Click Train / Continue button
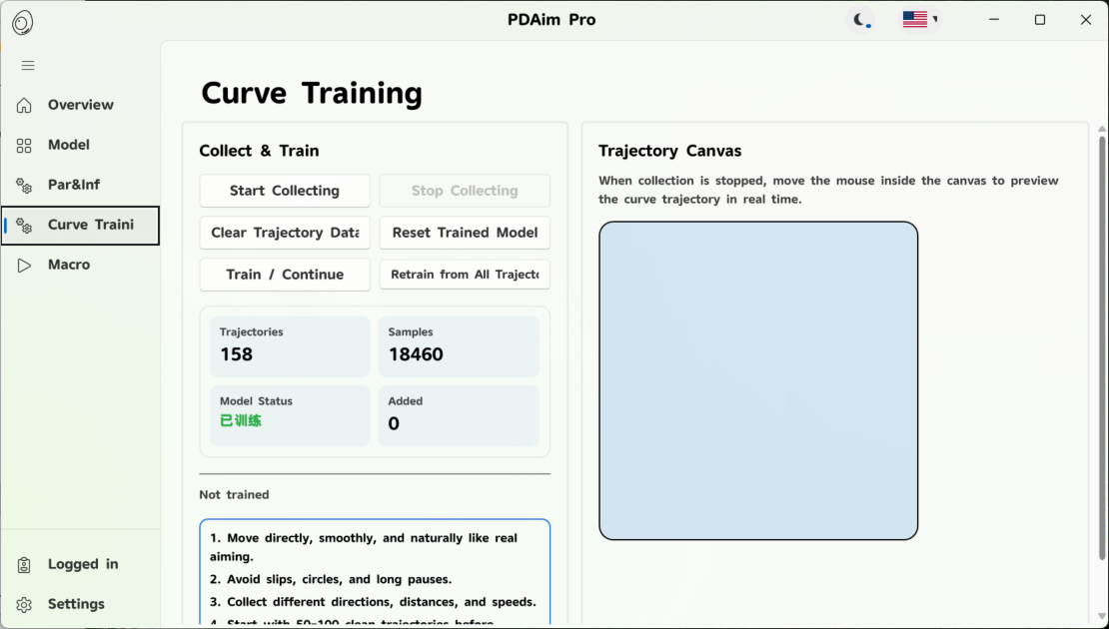Screen dimensions: 1109x629 [285, 275]
